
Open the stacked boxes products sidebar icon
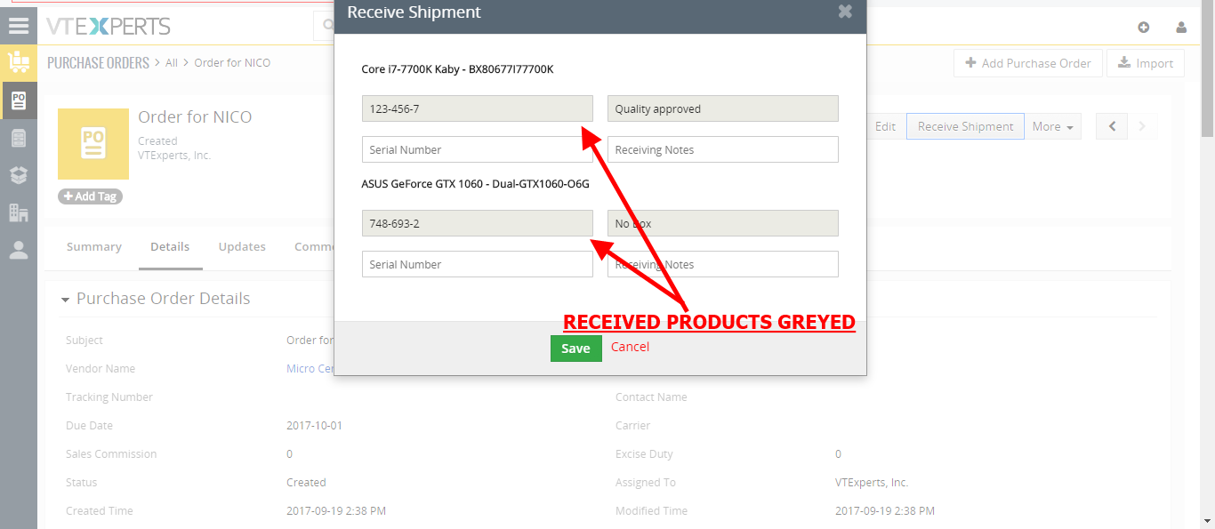[19, 175]
